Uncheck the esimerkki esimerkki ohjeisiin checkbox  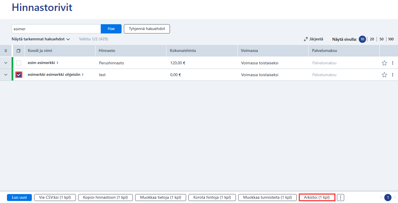coord(19,75)
